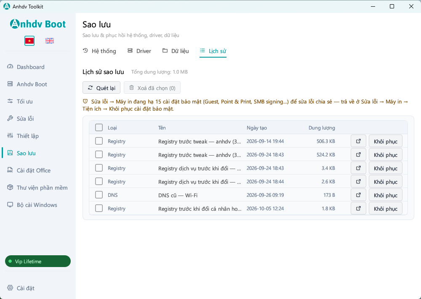The width and height of the screenshot is (421, 299).
Task: Click Quét lại button
Action: coord(101,88)
